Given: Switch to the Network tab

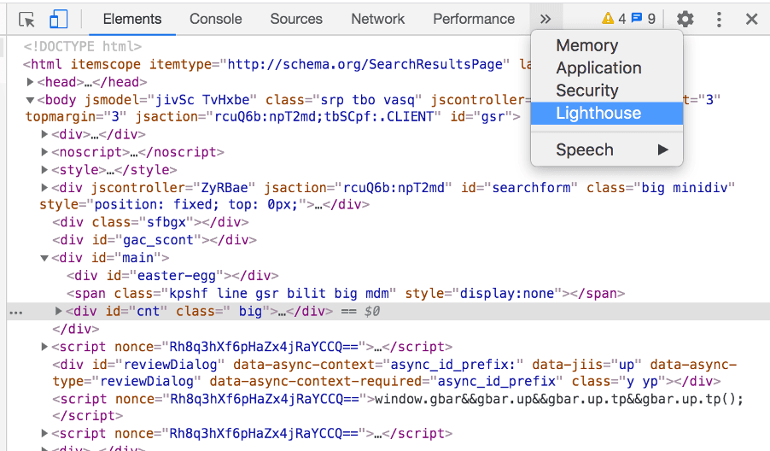Looking at the screenshot, I should (377, 19).
